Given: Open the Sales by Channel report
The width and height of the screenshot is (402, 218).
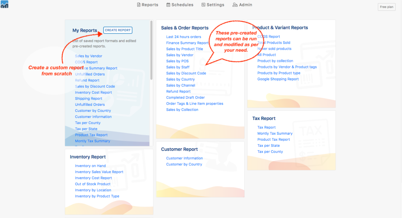Looking at the screenshot, I should tap(181, 85).
